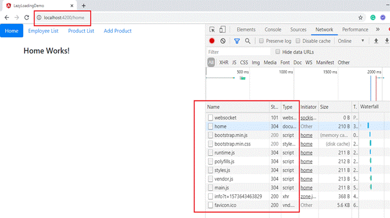Enable the Disable cache checkbox

[298, 41]
